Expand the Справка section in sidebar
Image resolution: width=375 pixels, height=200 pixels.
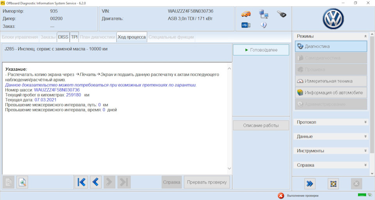coord(366,165)
